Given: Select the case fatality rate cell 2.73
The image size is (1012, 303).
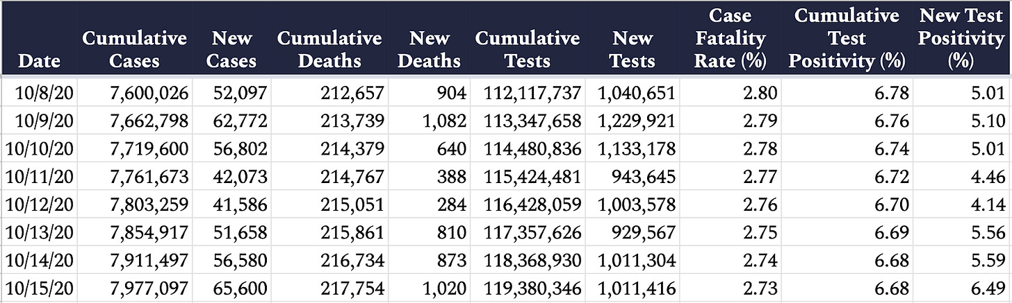Looking at the screenshot, I should pos(730,288).
